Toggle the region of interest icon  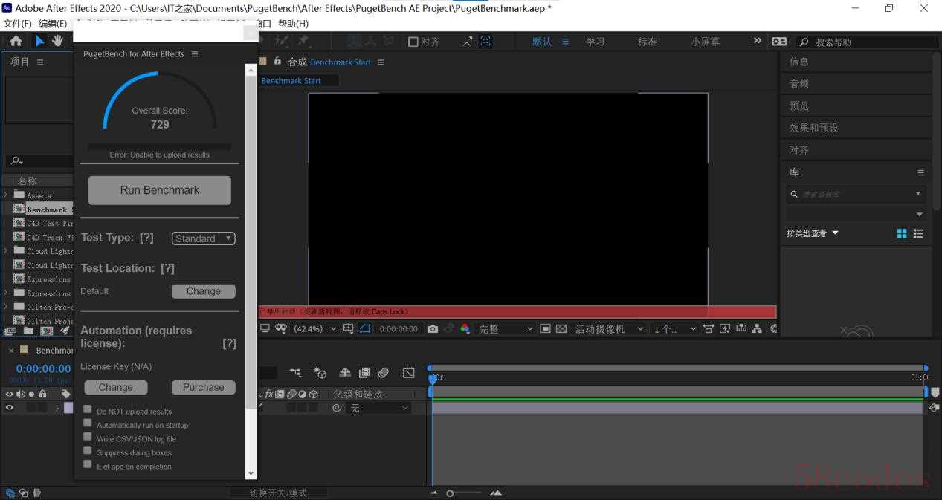tap(545, 328)
